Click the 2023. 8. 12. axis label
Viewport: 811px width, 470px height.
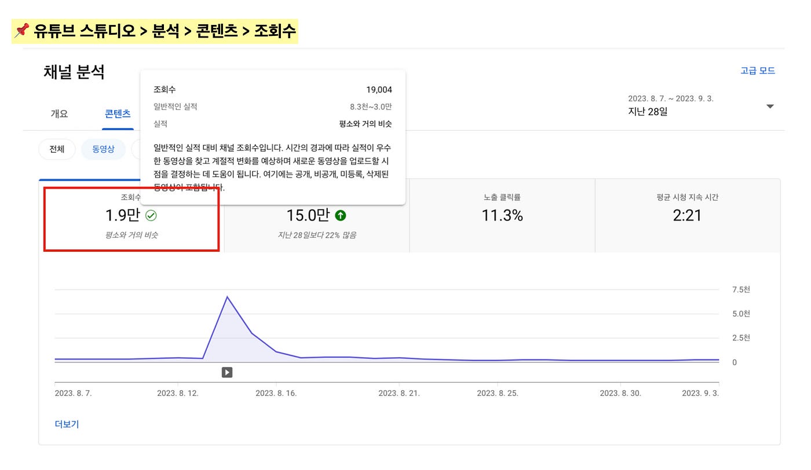pos(178,393)
